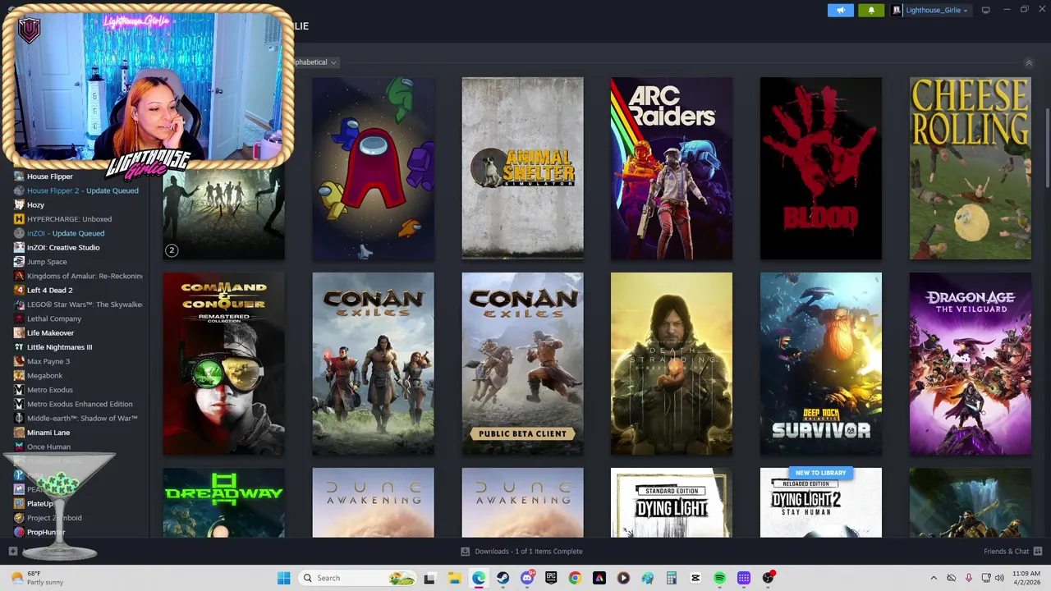Click the Metro Exodus icon
This screenshot has height=591, width=1051.
tap(19, 390)
